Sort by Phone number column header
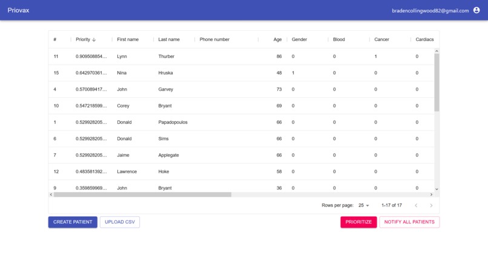 (x=214, y=39)
